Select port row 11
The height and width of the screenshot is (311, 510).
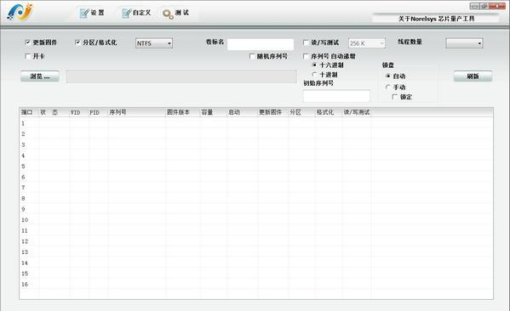tap(256, 230)
